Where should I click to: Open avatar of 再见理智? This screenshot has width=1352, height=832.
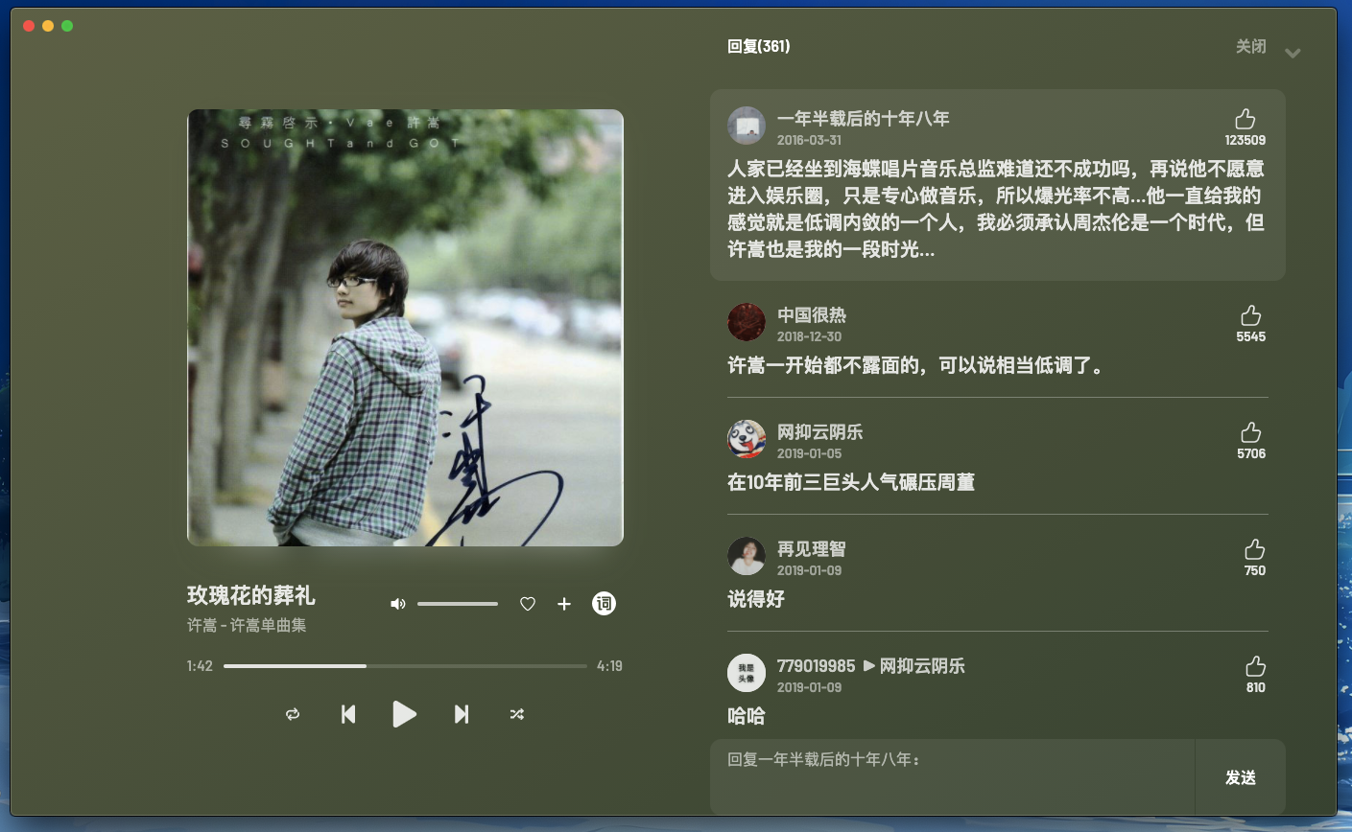point(747,556)
